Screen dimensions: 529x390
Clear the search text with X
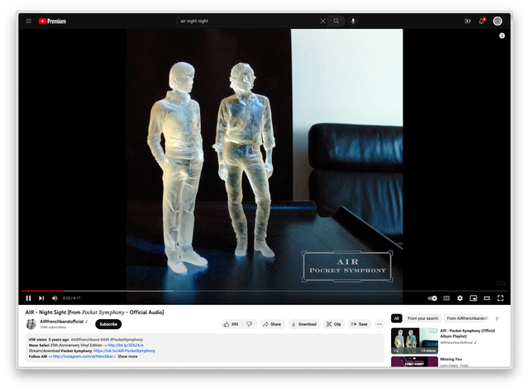[x=323, y=21]
